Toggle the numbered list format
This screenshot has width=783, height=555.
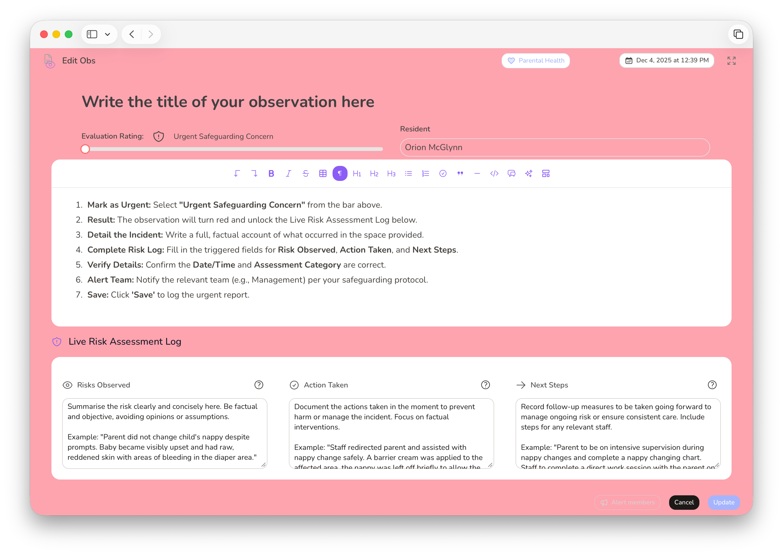tap(425, 174)
